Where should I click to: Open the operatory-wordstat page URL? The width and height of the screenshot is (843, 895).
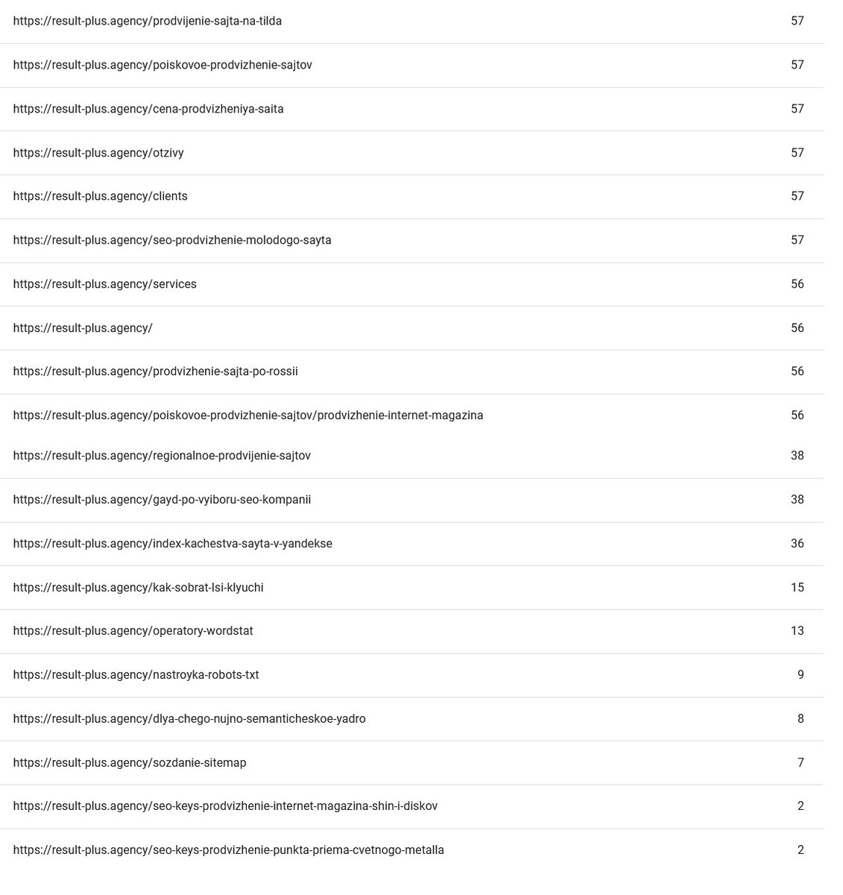pos(133,631)
